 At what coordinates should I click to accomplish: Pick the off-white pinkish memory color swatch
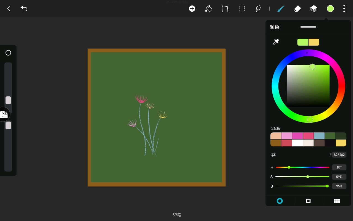tap(308, 143)
